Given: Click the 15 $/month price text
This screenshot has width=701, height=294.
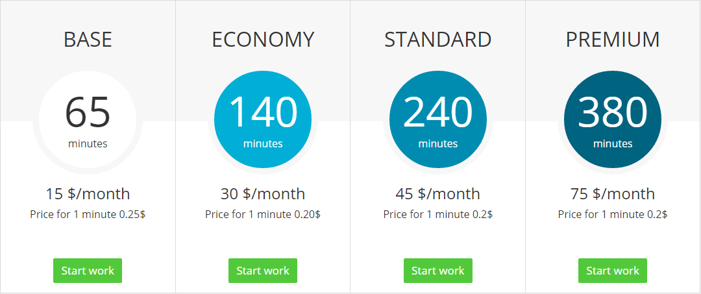Looking at the screenshot, I should tap(88, 193).
